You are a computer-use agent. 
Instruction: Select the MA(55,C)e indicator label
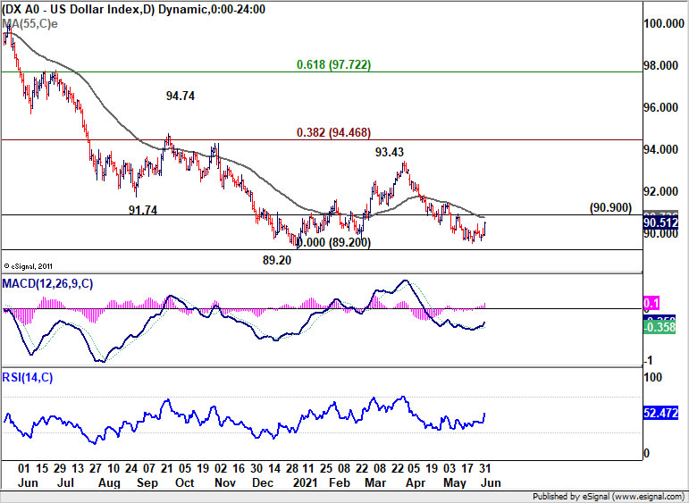point(29,24)
